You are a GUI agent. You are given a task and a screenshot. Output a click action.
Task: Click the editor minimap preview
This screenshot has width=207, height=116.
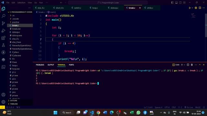(193, 16)
